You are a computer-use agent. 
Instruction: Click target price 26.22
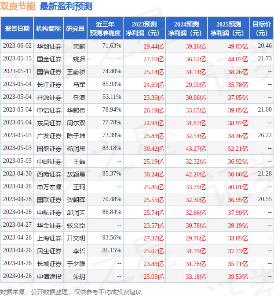[265, 135]
